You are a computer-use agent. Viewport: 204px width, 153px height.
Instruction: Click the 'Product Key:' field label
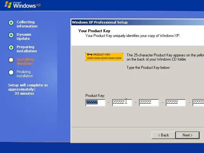95,96
